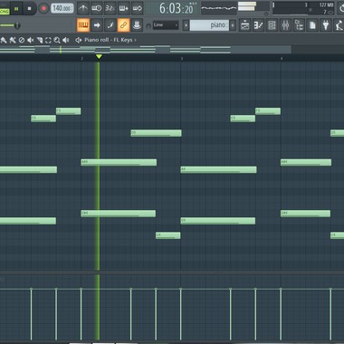Select the D#4 note in bar 4

click(x=305, y=214)
